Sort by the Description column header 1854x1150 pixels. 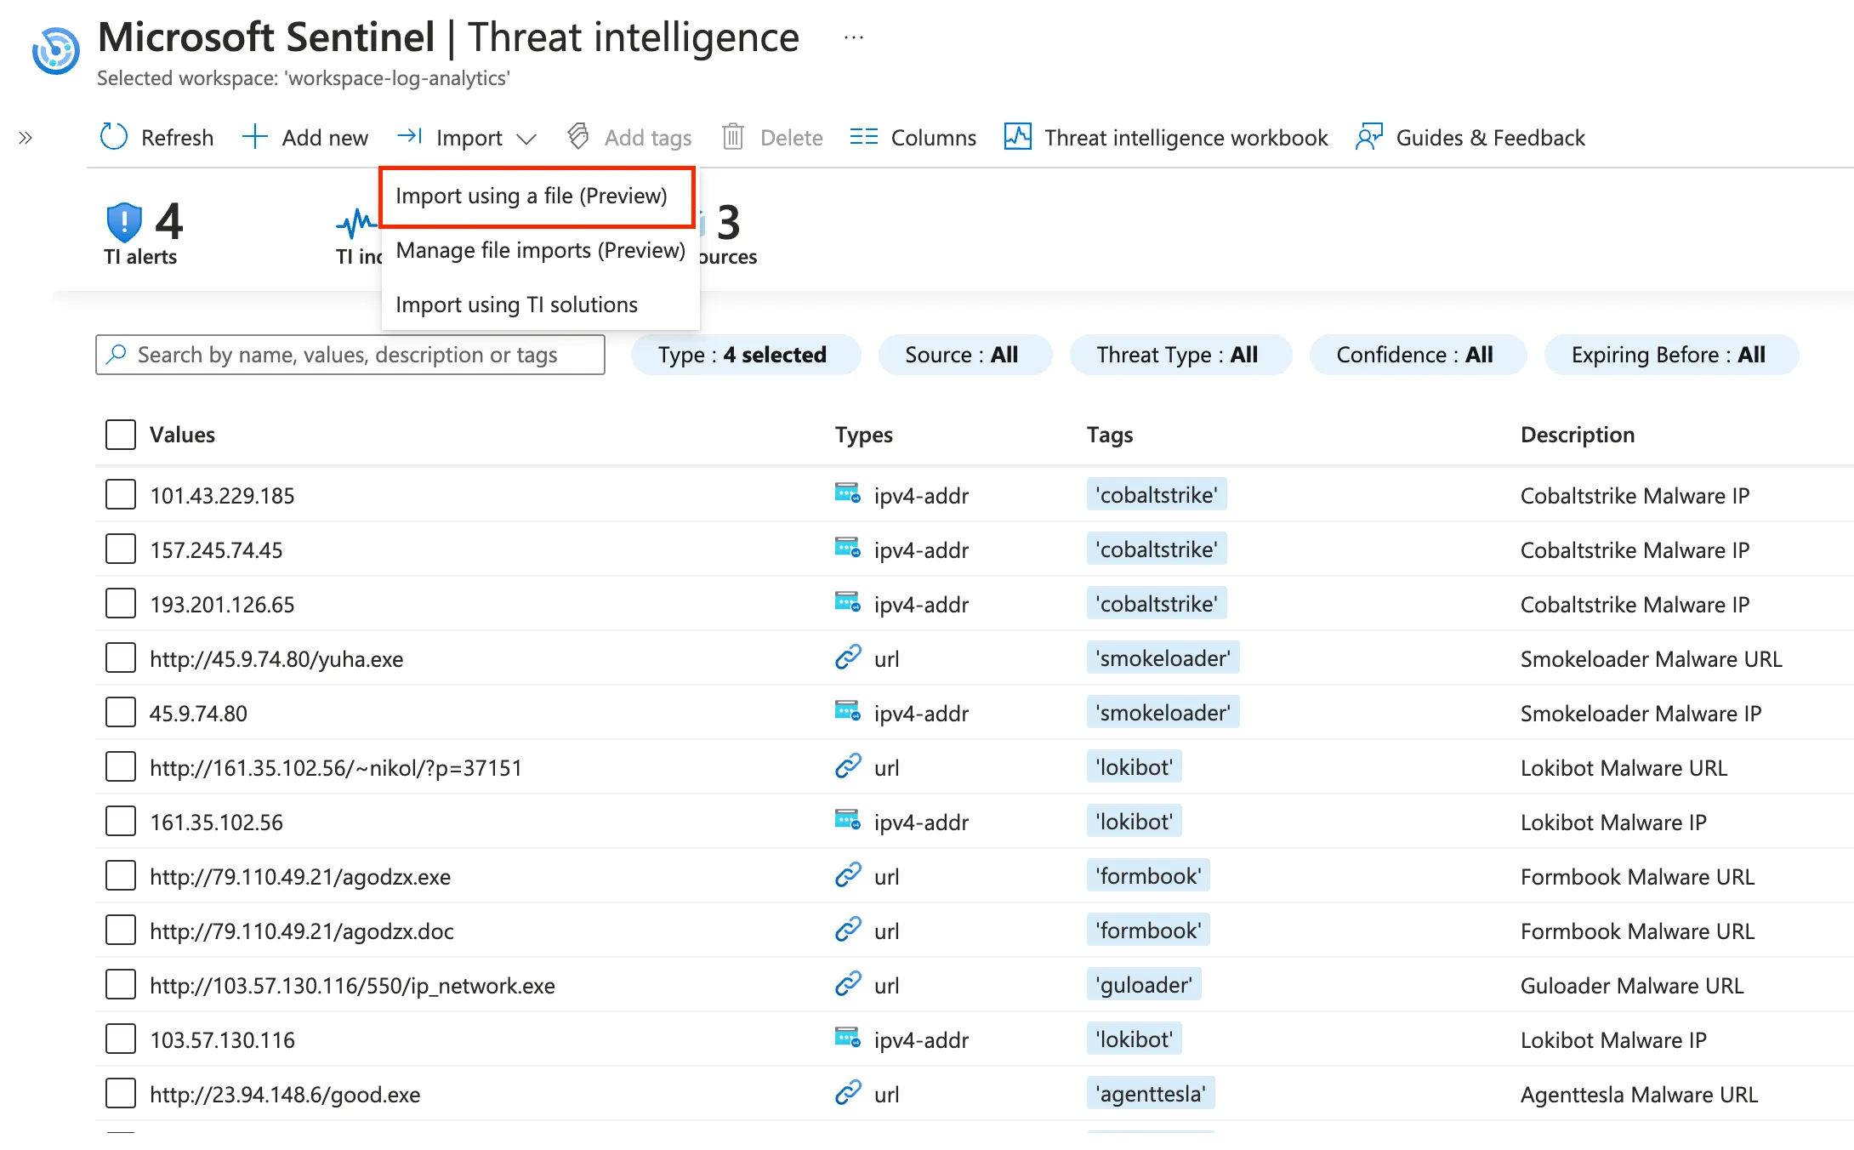point(1577,435)
